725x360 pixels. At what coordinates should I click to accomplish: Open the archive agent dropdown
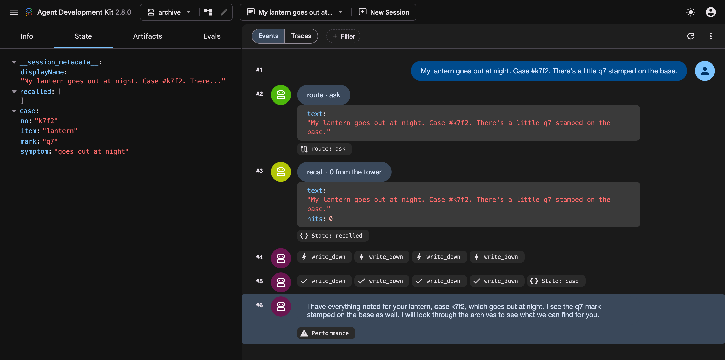(169, 12)
